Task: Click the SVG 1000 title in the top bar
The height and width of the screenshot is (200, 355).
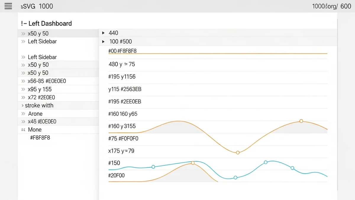Action: (37, 6)
